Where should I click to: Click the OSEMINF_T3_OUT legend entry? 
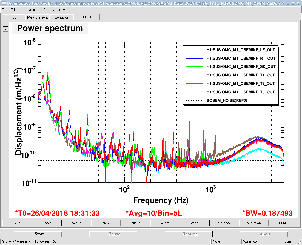[241, 92]
